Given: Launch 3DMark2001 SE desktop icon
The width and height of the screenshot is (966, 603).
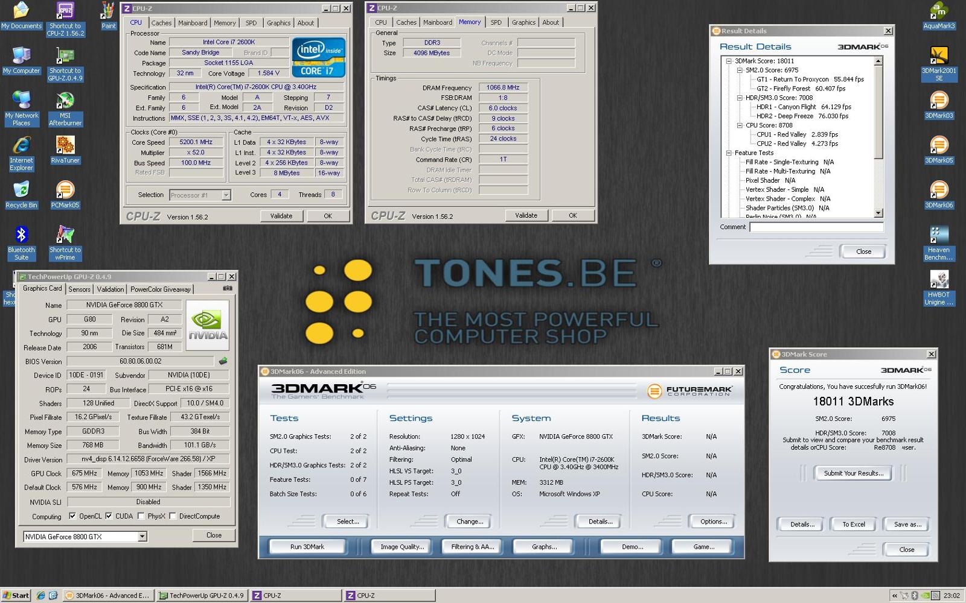Looking at the screenshot, I should (939, 65).
